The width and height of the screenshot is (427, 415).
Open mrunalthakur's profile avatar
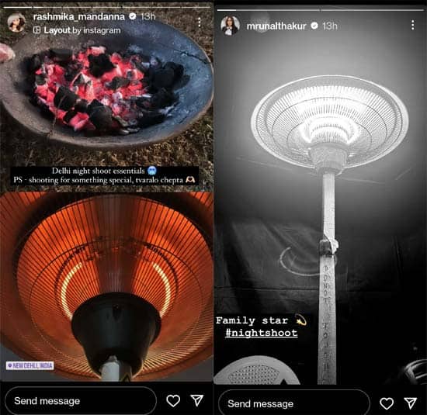(231, 26)
